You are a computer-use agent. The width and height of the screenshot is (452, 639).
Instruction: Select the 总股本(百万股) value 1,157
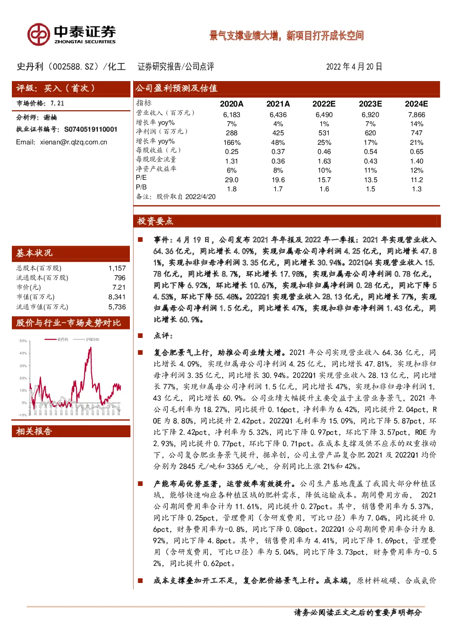click(x=117, y=268)
